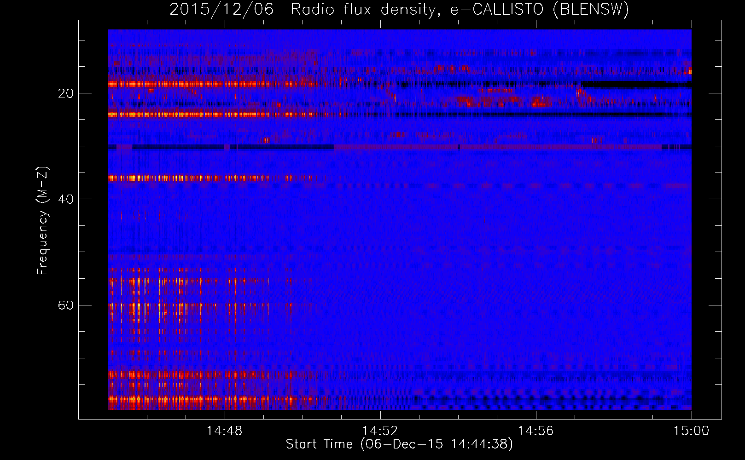The height and width of the screenshot is (460, 745).
Task: Click the '60' frequency tick label
Action: (66, 305)
